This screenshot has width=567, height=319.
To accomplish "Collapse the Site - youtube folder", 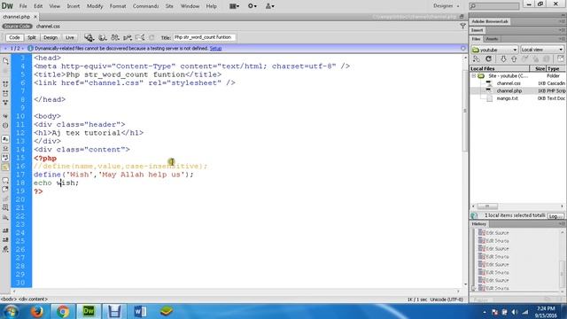I will [x=473, y=76].
